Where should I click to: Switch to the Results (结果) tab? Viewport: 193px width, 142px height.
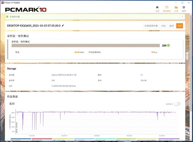pyautogui.click(x=176, y=9)
